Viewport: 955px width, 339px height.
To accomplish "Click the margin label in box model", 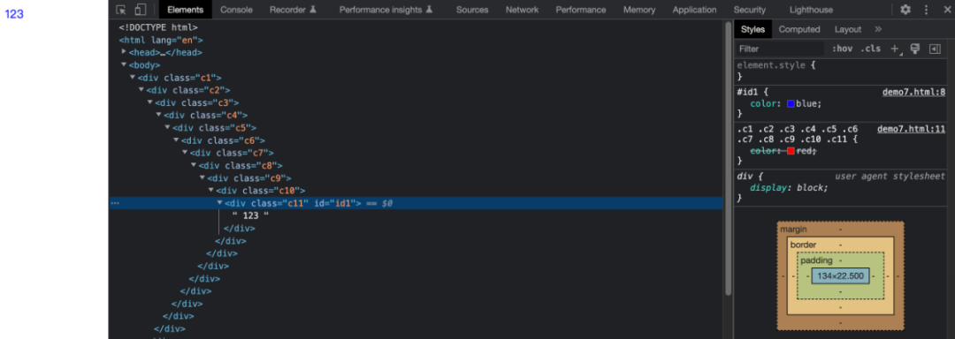I will 793,229.
